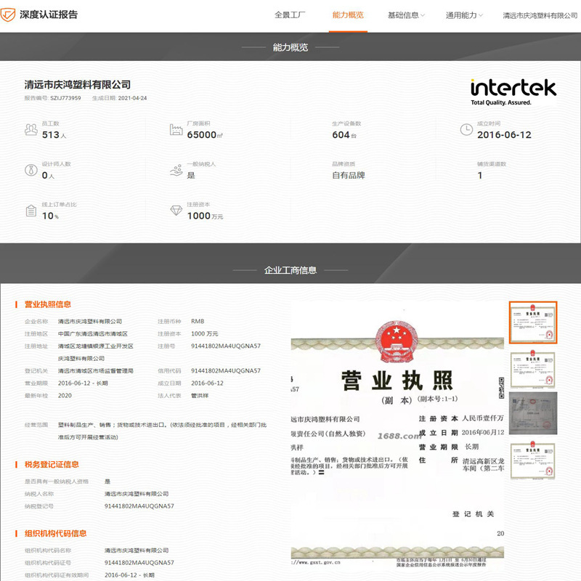Click the employee count people icon
581x581 pixels.
[x=31, y=130]
